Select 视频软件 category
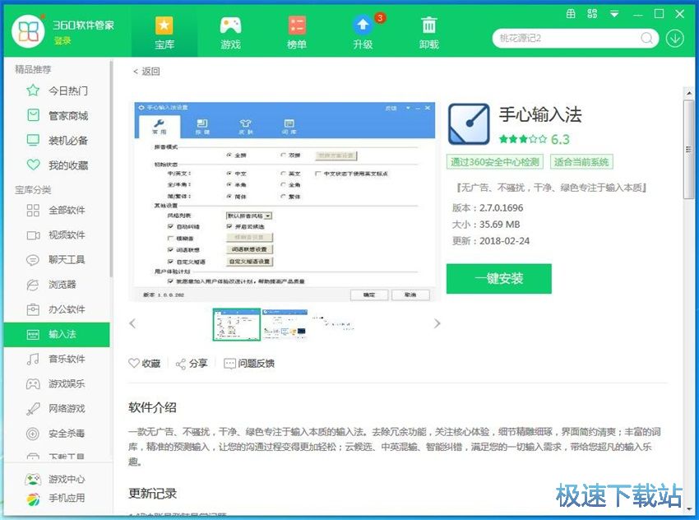 [57, 235]
